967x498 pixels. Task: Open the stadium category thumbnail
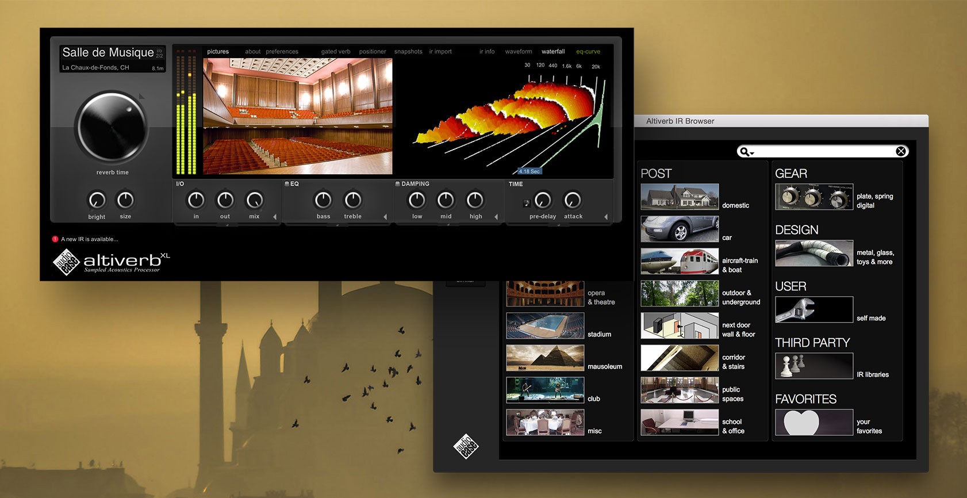tap(545, 326)
